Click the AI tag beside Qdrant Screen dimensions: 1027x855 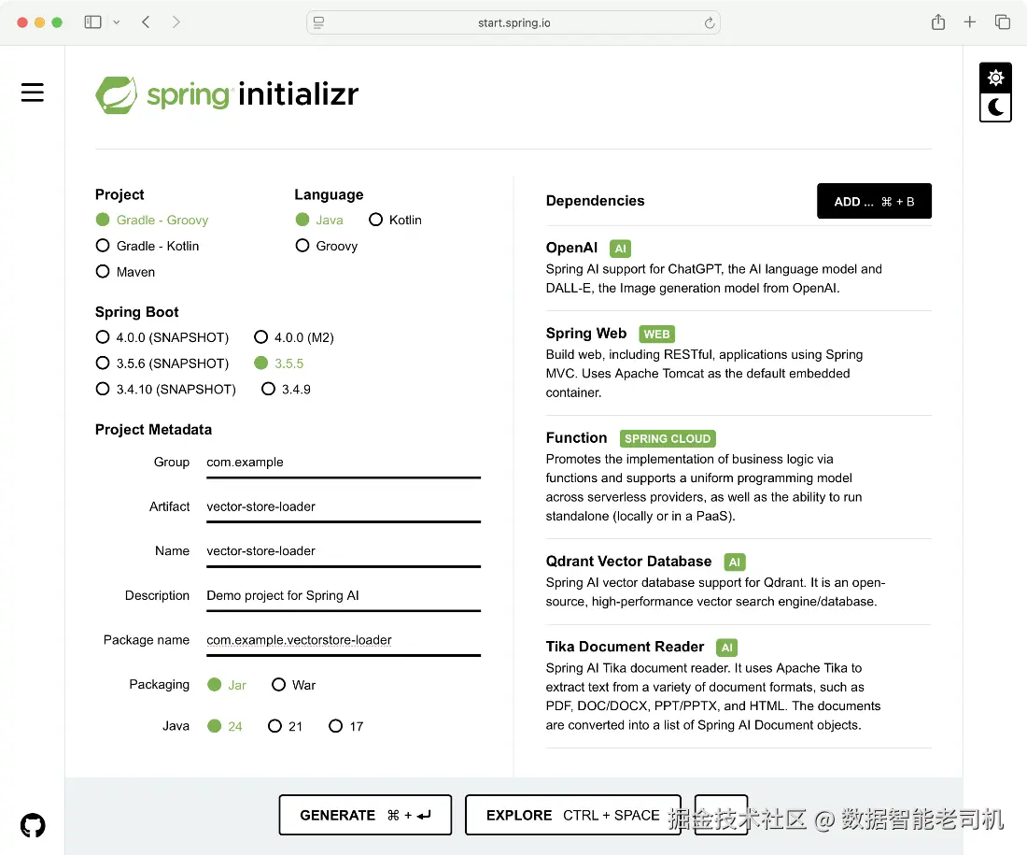point(734,562)
